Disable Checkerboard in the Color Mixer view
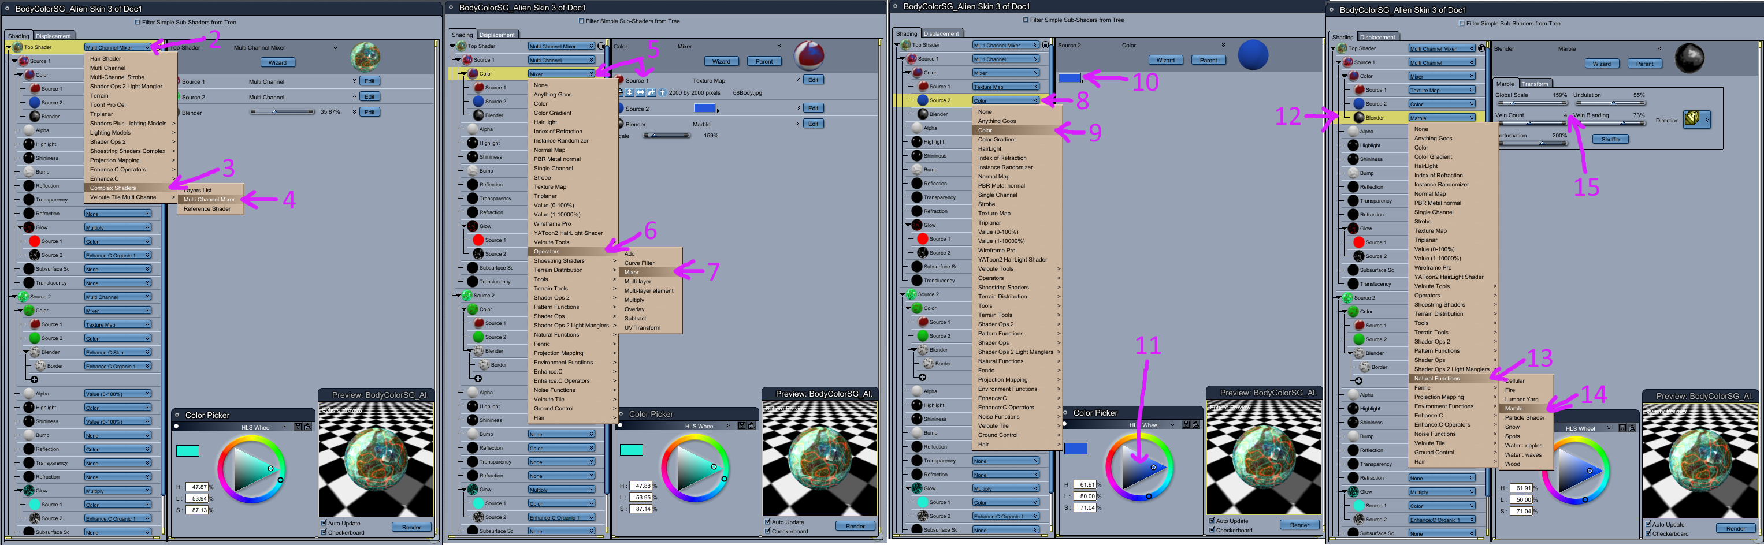Viewport: 1764px width, 545px height. 768,531
